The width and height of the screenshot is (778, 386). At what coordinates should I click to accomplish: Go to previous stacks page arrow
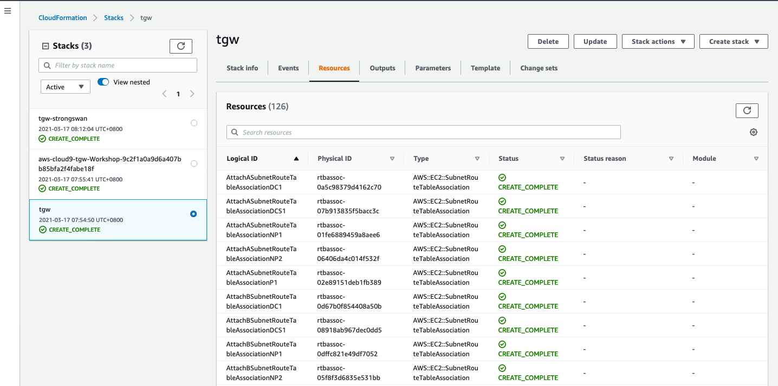(x=165, y=94)
